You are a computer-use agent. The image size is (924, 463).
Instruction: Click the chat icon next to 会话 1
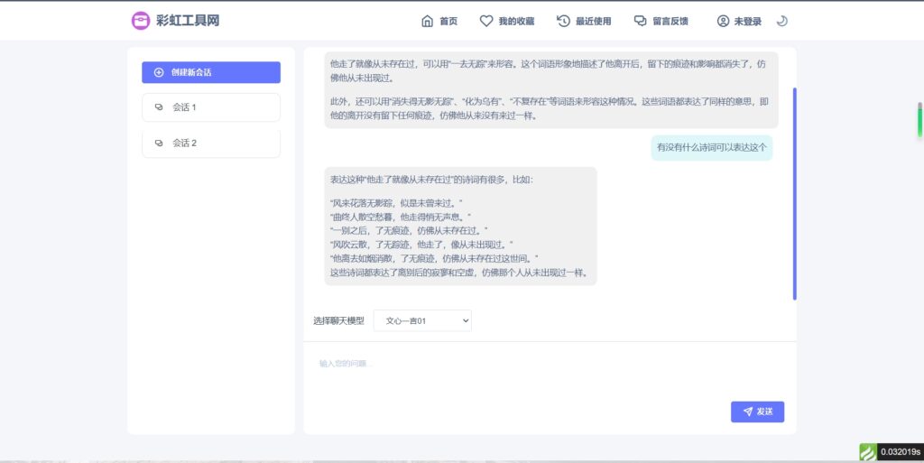click(x=159, y=107)
